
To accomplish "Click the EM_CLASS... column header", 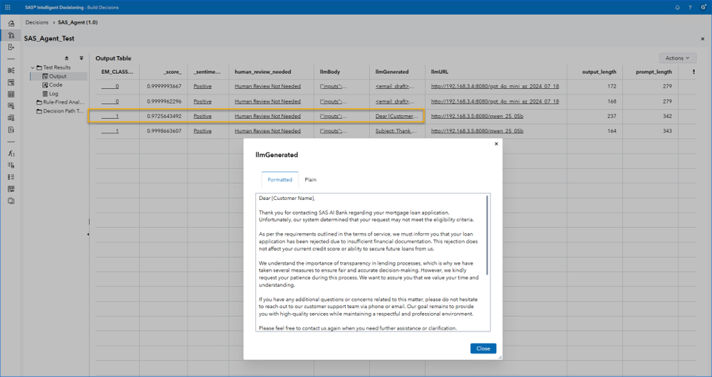I will pos(117,72).
